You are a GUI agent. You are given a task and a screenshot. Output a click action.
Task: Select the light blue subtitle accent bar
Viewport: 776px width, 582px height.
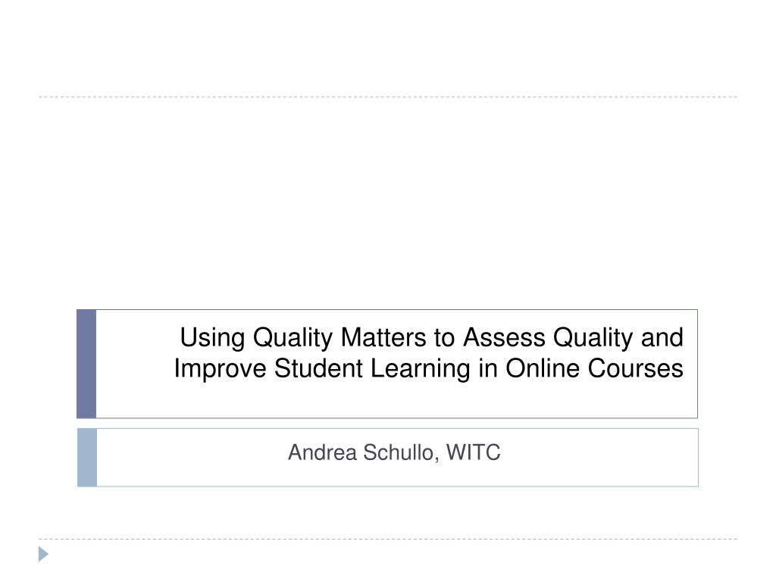(x=87, y=457)
